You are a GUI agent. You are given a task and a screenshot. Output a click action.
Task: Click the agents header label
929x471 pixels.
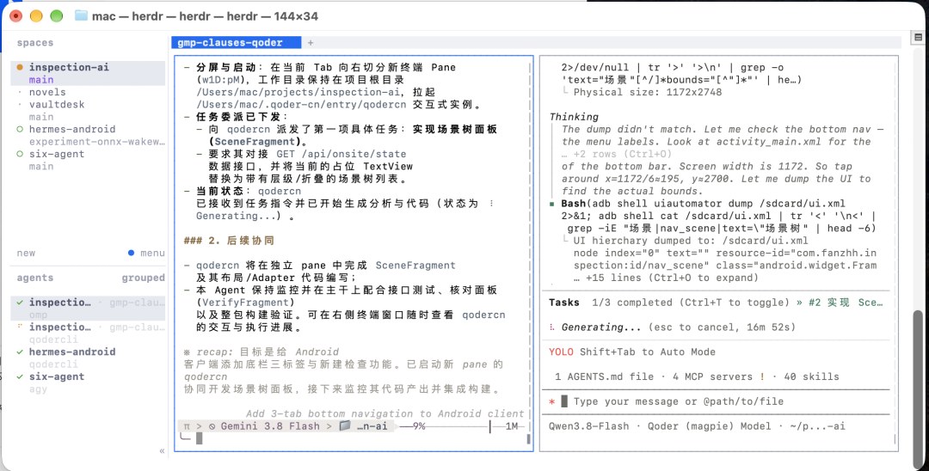(35, 278)
